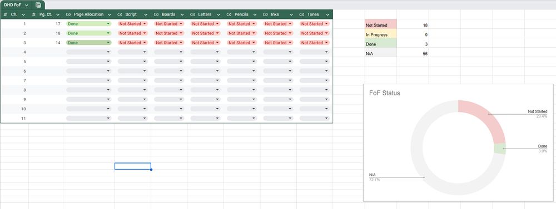The width and height of the screenshot is (556, 209).
Task: Open row 3 Script Not Started dropdown
Action: [133, 43]
